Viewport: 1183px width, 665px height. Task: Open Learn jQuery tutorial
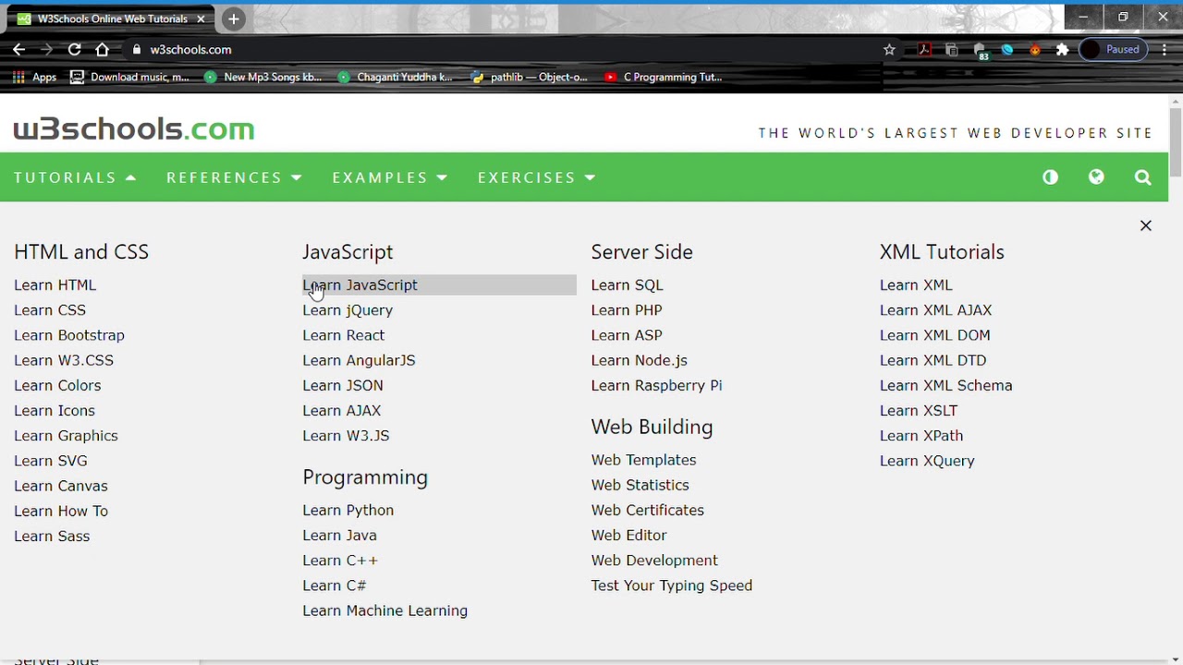pyautogui.click(x=348, y=310)
